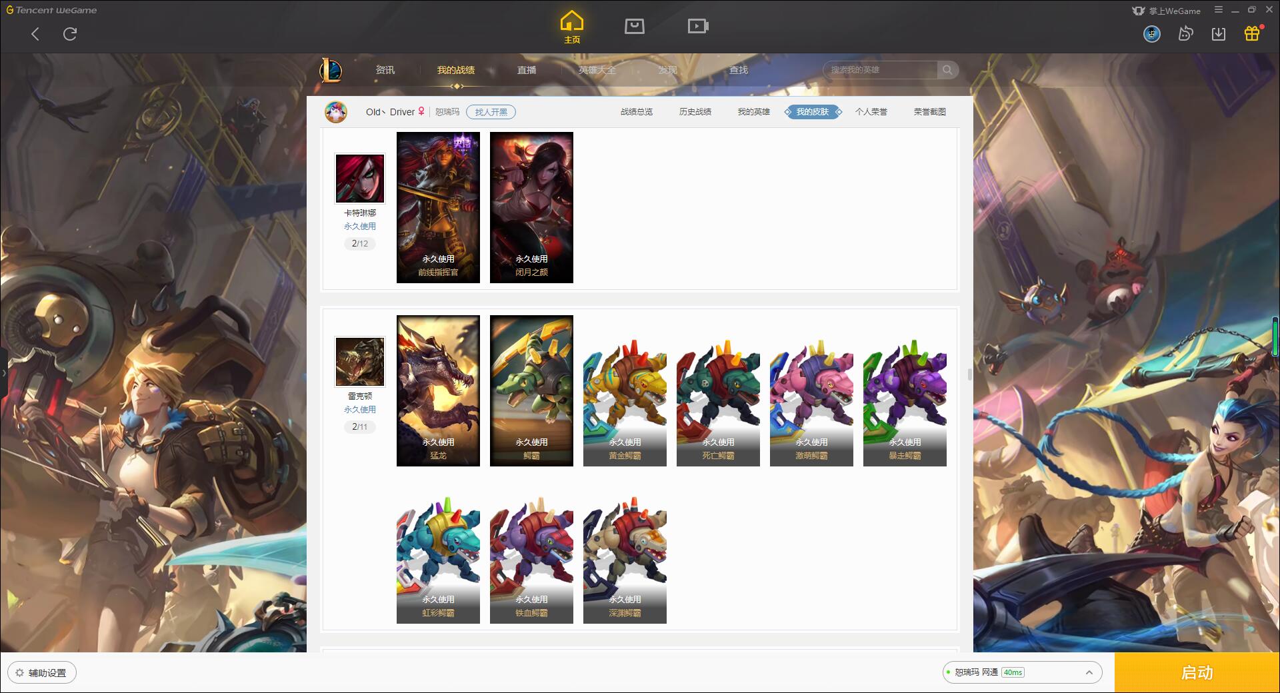Click the gear icon in 辅助设置
This screenshot has width=1280, height=693.
pos(19,673)
